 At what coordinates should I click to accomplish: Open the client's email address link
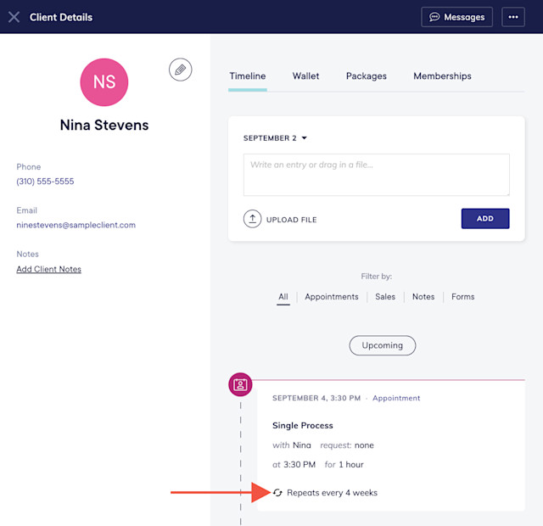click(x=76, y=225)
